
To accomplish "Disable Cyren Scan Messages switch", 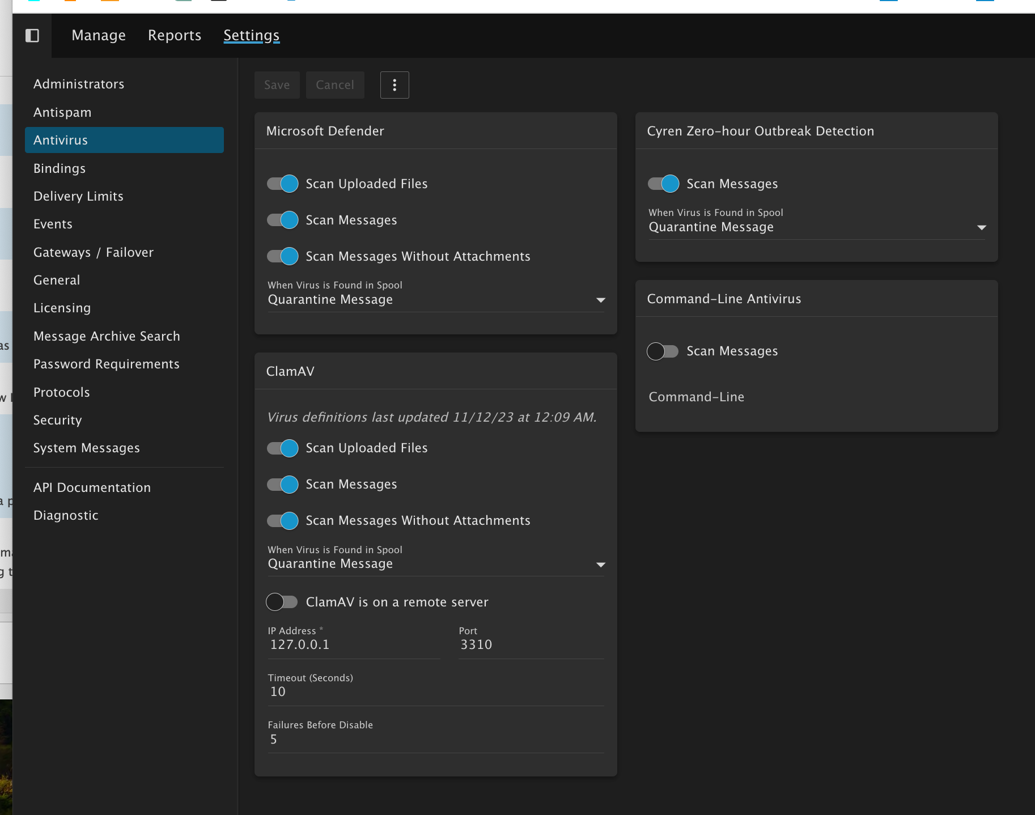I will coord(664,184).
